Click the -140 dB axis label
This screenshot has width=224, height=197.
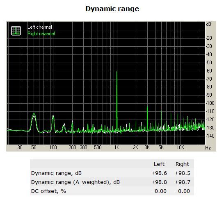point(210,136)
